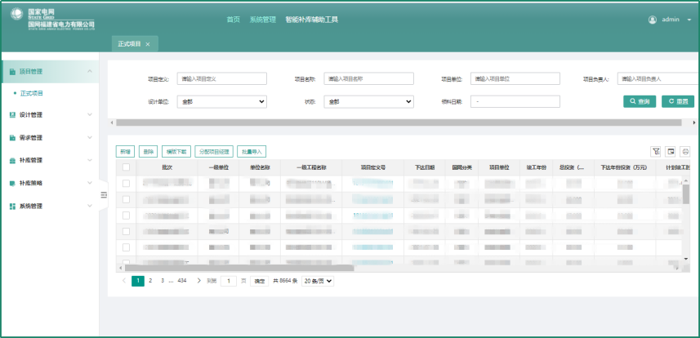The image size is (700, 338).
Task: Open 首页 in the top navigation
Action: 233,19
